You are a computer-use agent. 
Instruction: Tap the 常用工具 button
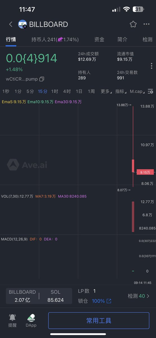click(99, 321)
